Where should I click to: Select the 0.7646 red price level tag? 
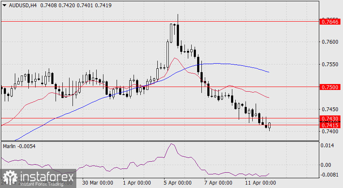[x=330, y=21]
